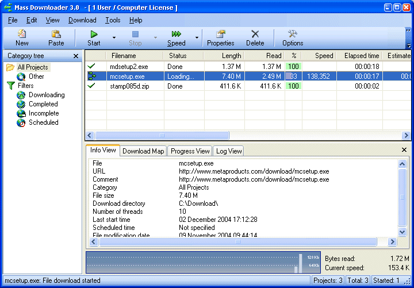
Task: Select the Completed filter in category tree
Action: (43, 104)
